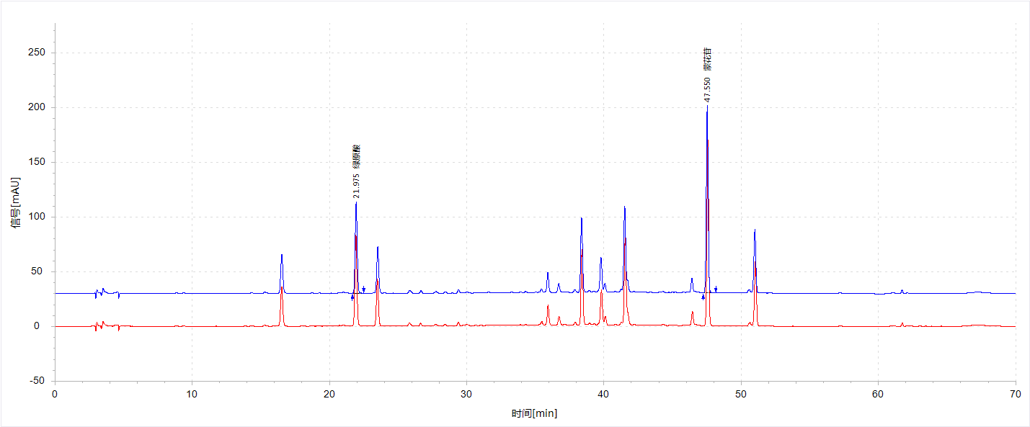
Task: Select the x-axis tick label 70
Action: [x=1015, y=394]
